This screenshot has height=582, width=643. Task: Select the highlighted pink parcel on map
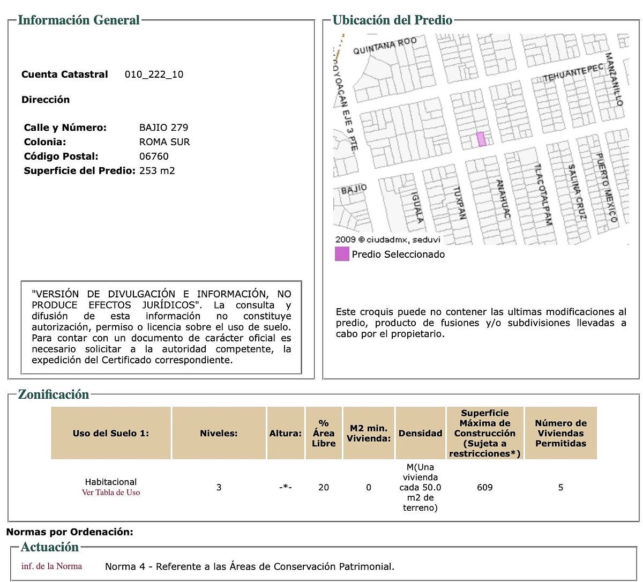(x=481, y=139)
